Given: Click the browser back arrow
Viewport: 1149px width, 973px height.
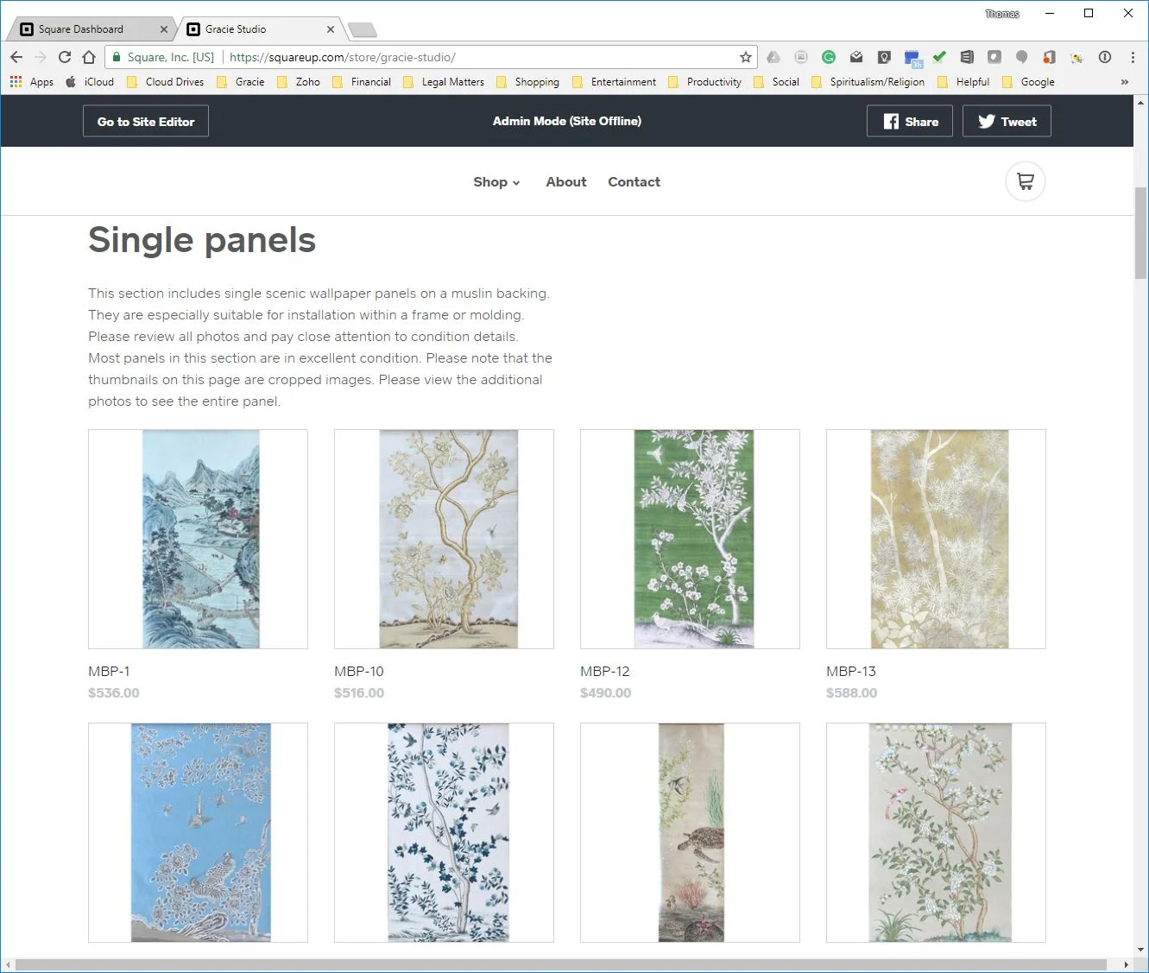Looking at the screenshot, I should (16, 57).
